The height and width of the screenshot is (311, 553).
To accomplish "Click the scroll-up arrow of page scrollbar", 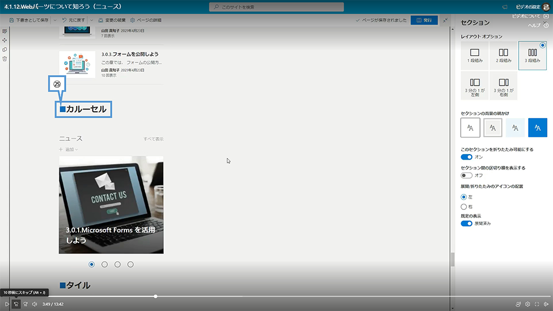I will pos(452,29).
